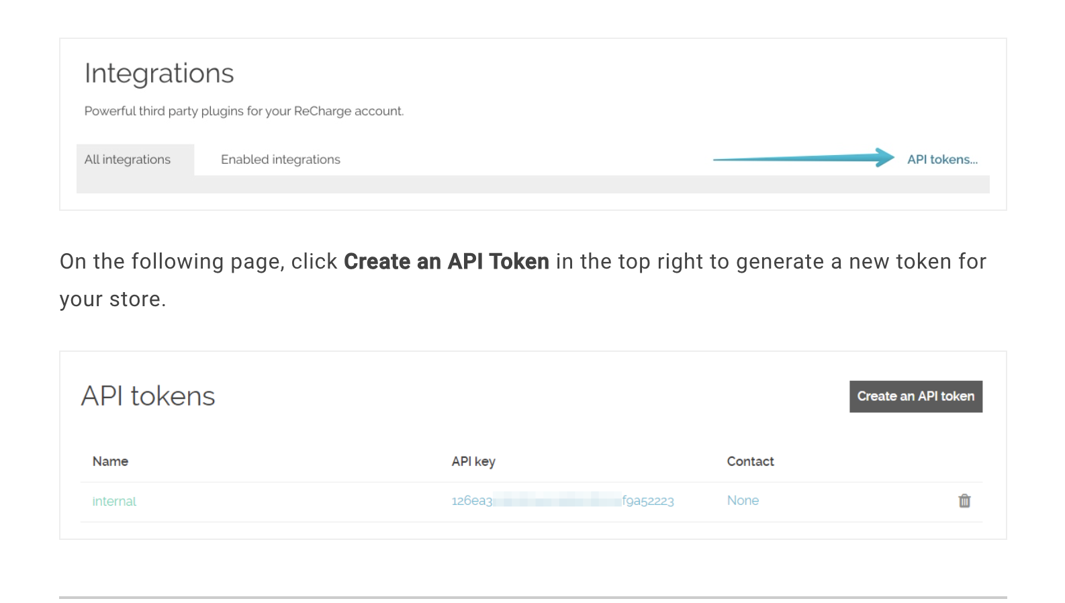Click the Name column header
Screen dimensions: 1065x603
(x=110, y=462)
